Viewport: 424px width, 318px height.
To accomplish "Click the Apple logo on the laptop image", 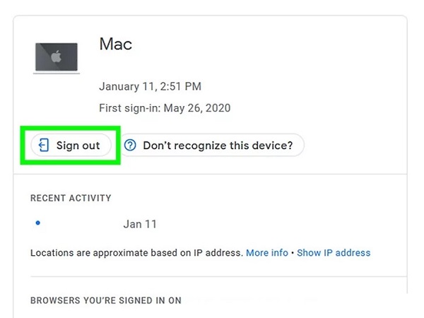I will 57,57.
